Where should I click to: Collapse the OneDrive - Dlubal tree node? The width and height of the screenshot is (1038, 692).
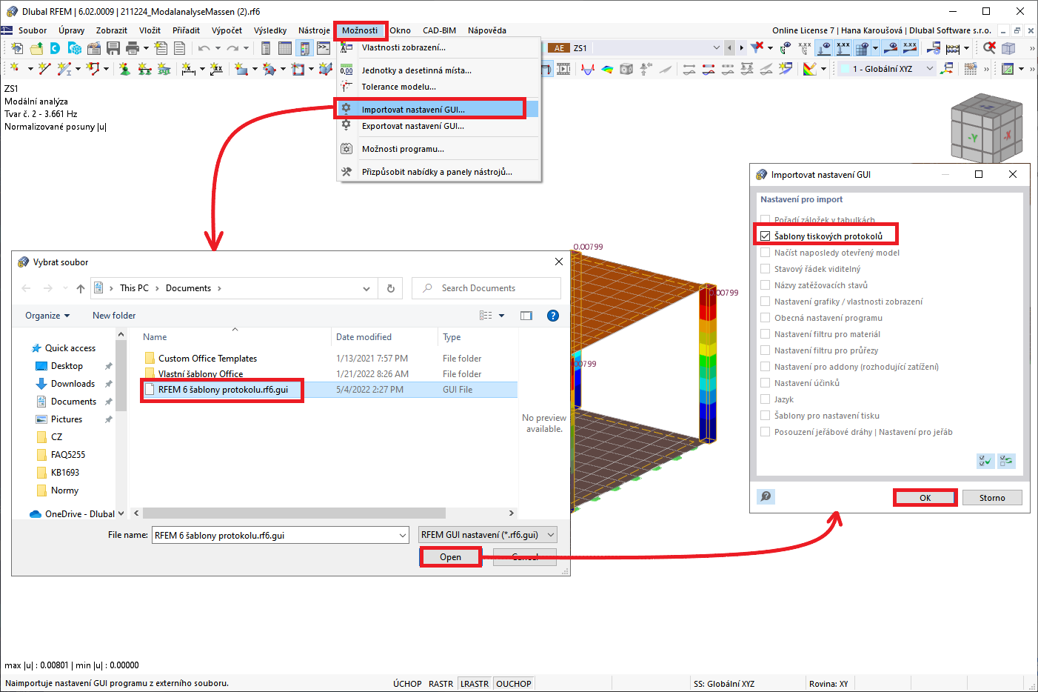click(x=121, y=514)
